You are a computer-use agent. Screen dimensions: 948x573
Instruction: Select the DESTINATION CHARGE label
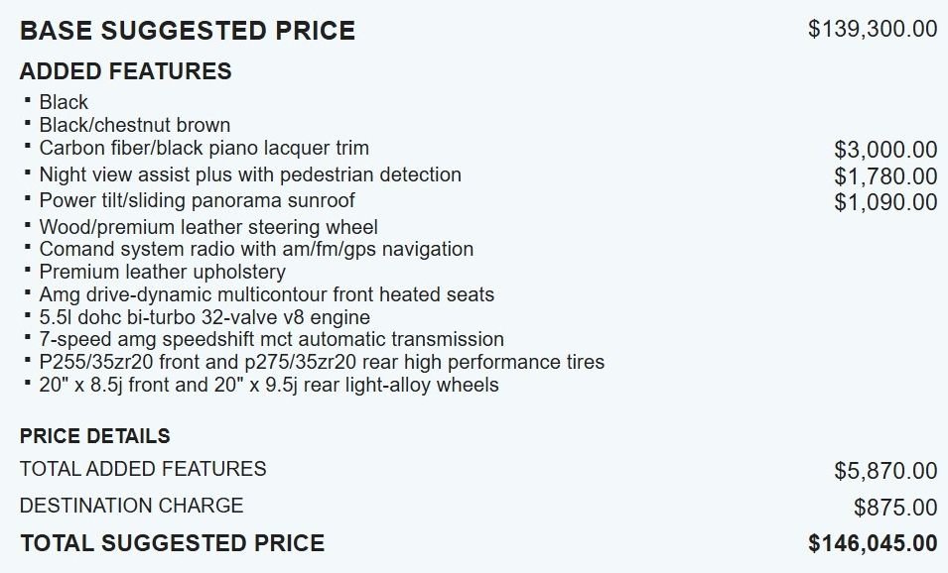point(131,506)
